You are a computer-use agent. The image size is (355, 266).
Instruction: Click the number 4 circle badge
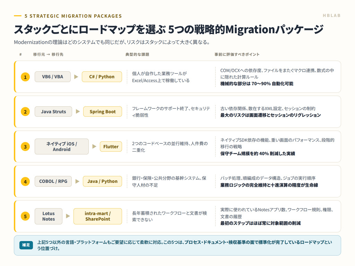[25, 181]
